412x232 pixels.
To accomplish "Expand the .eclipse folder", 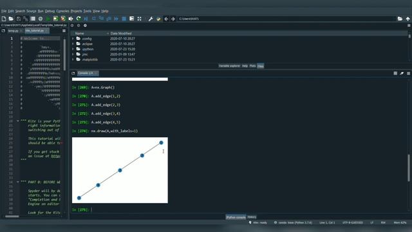I will 73,44.
